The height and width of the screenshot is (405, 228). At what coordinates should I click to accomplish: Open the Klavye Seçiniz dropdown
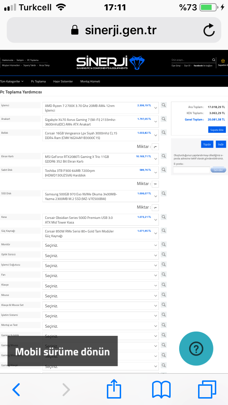[100, 286]
